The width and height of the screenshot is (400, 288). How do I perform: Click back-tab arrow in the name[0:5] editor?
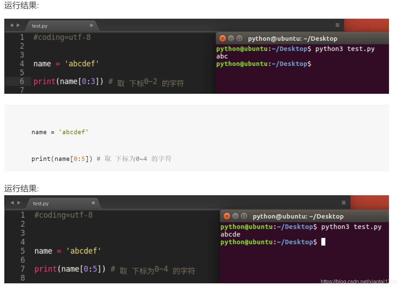pyautogui.click(x=12, y=203)
